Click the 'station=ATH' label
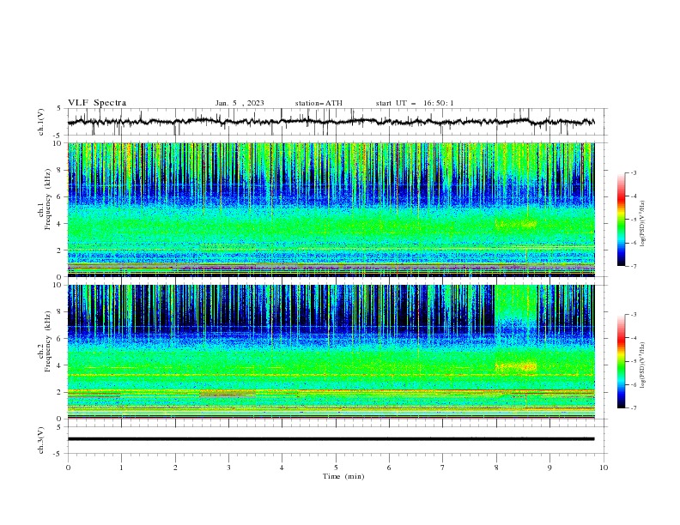The image size is (680, 525). [x=319, y=103]
